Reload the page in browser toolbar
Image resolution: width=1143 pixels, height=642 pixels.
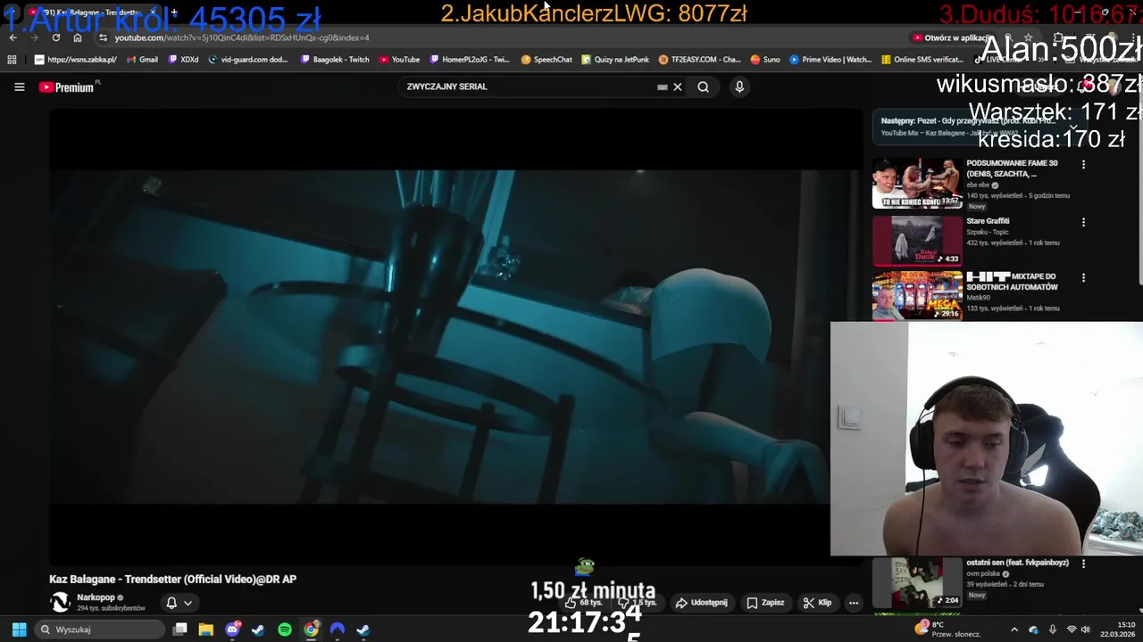[56, 37]
